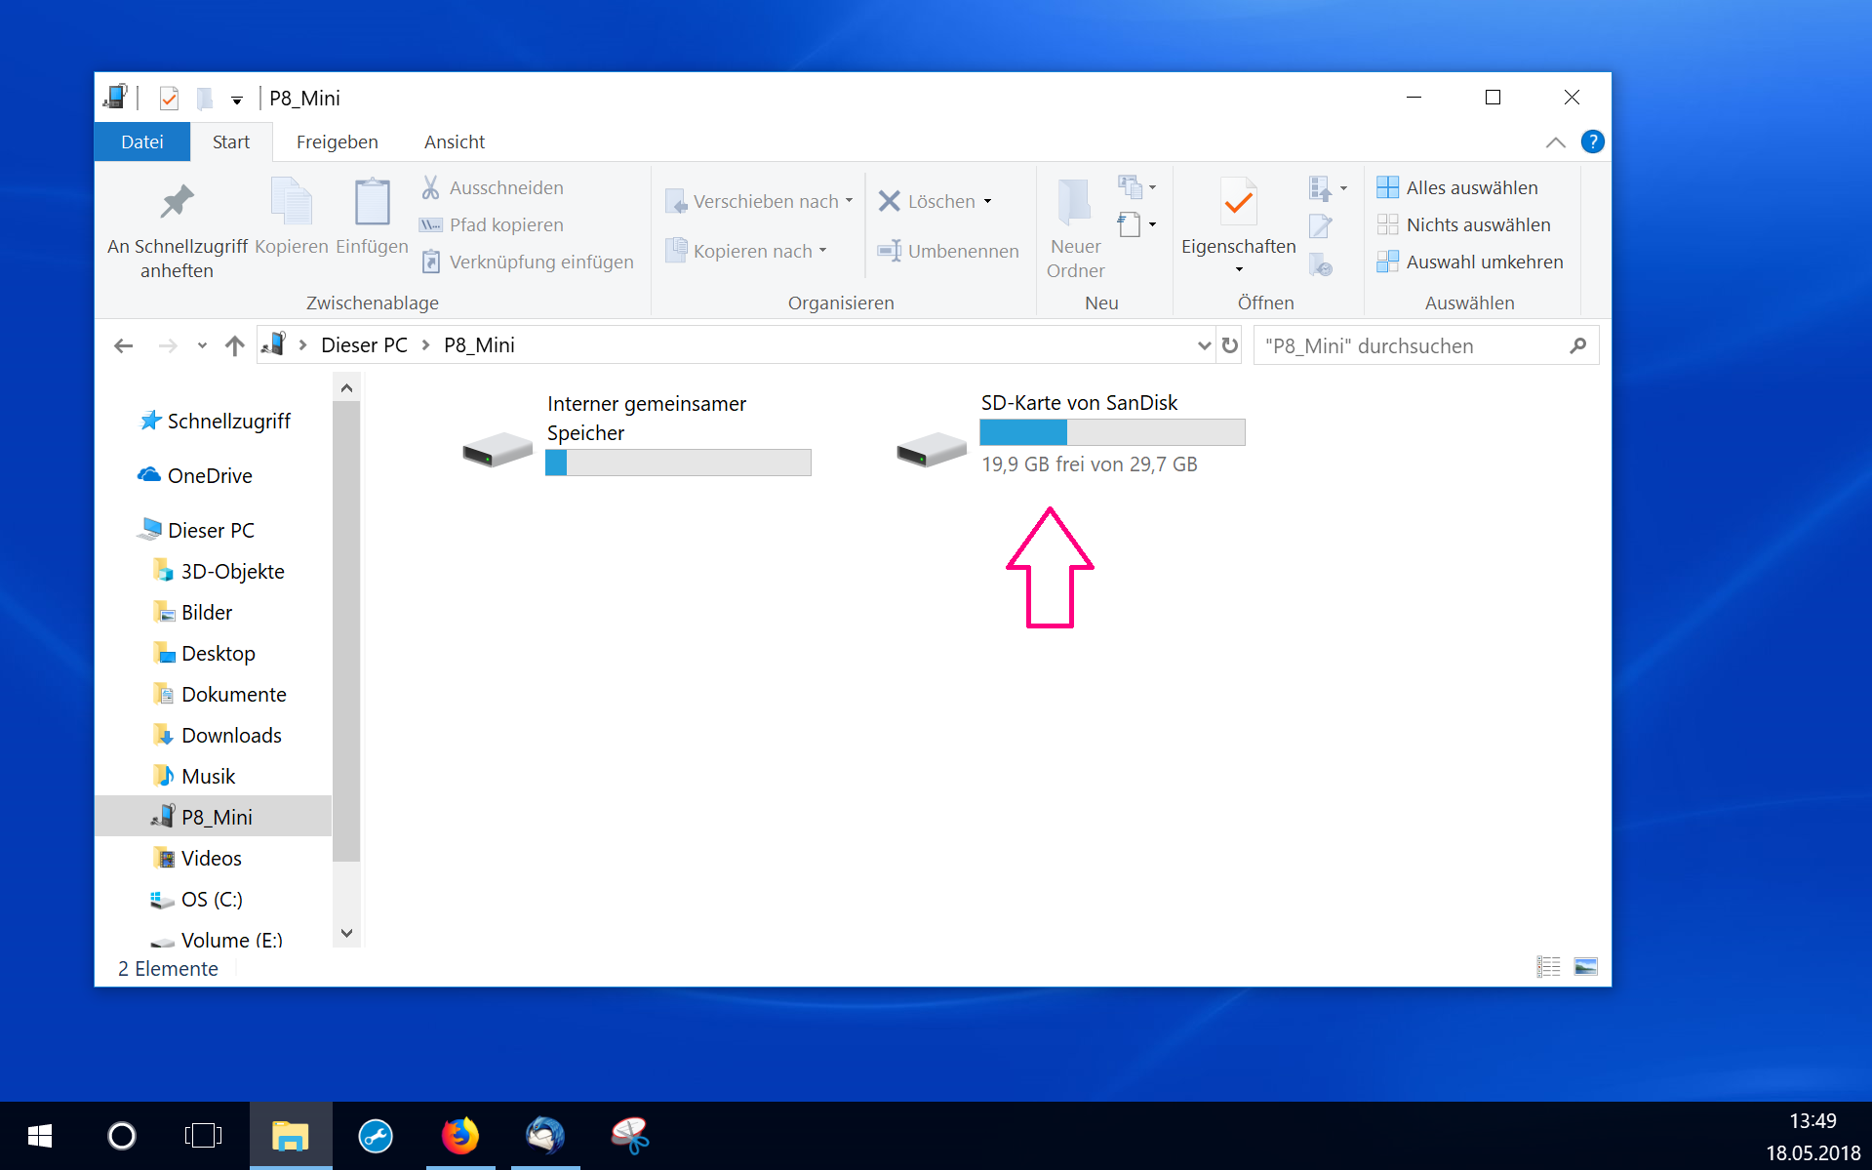Click Auswahl umkehren
This screenshot has width=1872, height=1170.
click(1470, 262)
